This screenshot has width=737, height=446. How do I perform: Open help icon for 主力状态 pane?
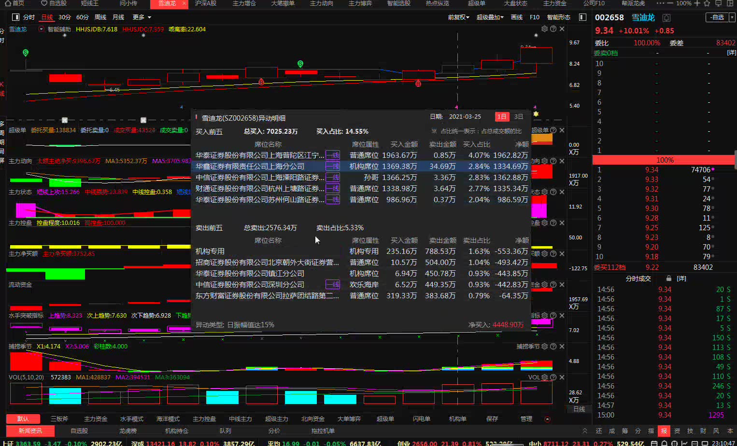pyautogui.click(x=553, y=192)
